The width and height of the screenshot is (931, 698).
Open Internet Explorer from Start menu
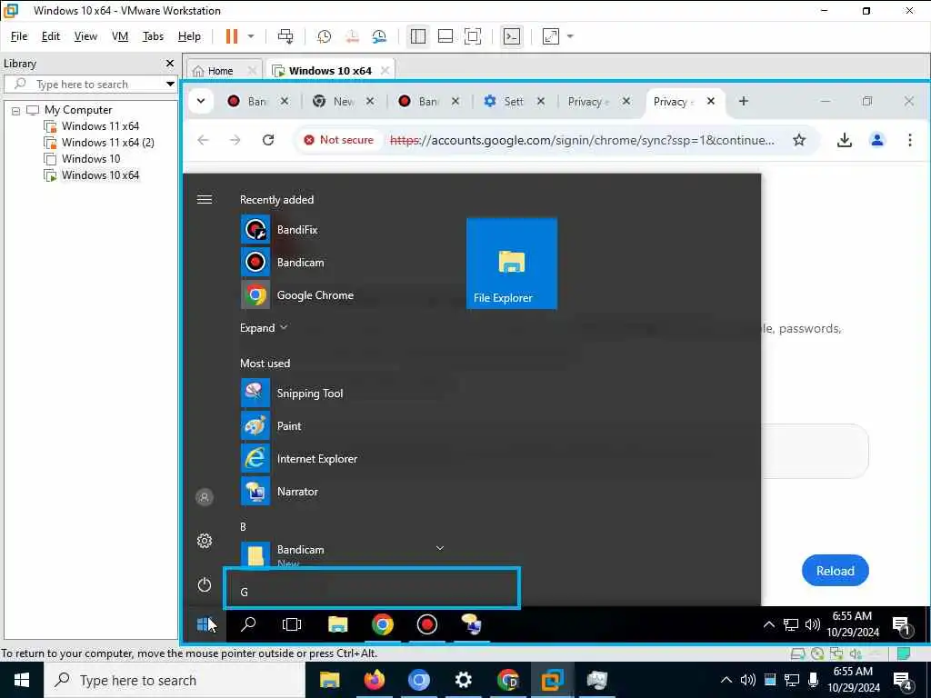(x=342, y=459)
